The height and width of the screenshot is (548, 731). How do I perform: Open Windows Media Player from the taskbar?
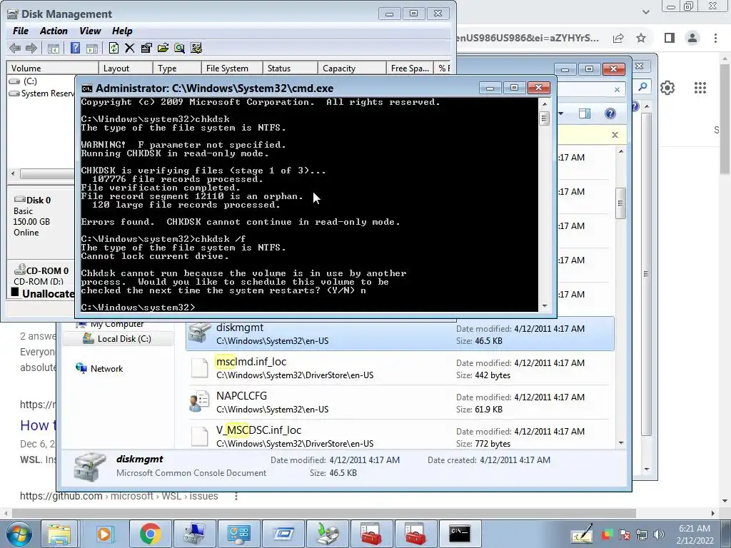[104, 534]
